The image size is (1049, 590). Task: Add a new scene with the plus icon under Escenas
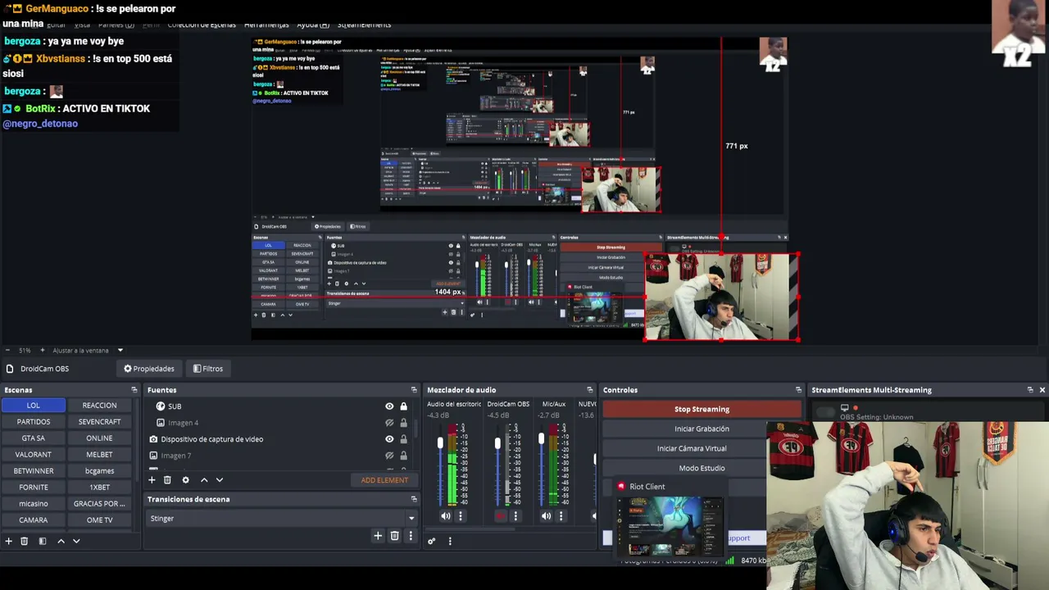coord(9,541)
